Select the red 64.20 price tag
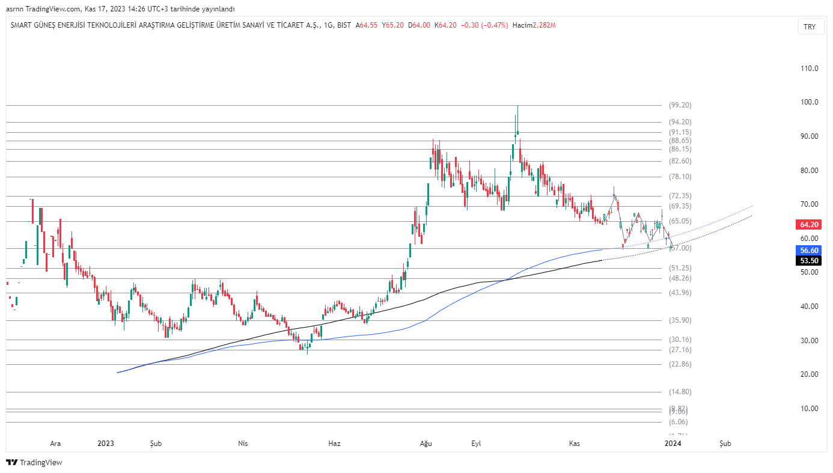Image resolution: width=833 pixels, height=473 pixels. [x=808, y=225]
